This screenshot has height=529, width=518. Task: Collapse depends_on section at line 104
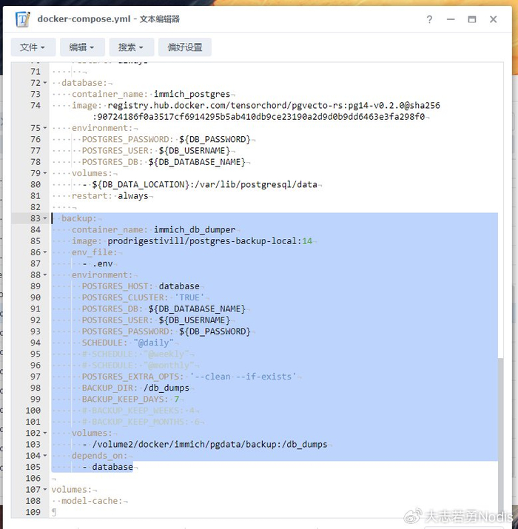pos(45,456)
